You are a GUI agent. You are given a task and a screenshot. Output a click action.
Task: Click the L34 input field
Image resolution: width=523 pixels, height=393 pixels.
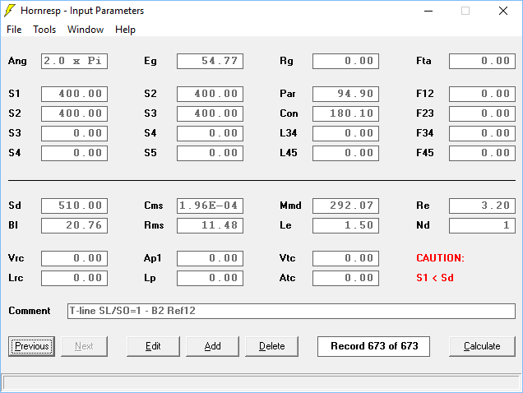point(346,133)
